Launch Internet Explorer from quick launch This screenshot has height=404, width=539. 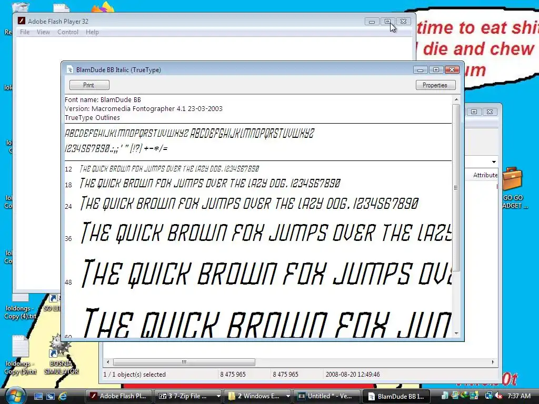[63, 396]
